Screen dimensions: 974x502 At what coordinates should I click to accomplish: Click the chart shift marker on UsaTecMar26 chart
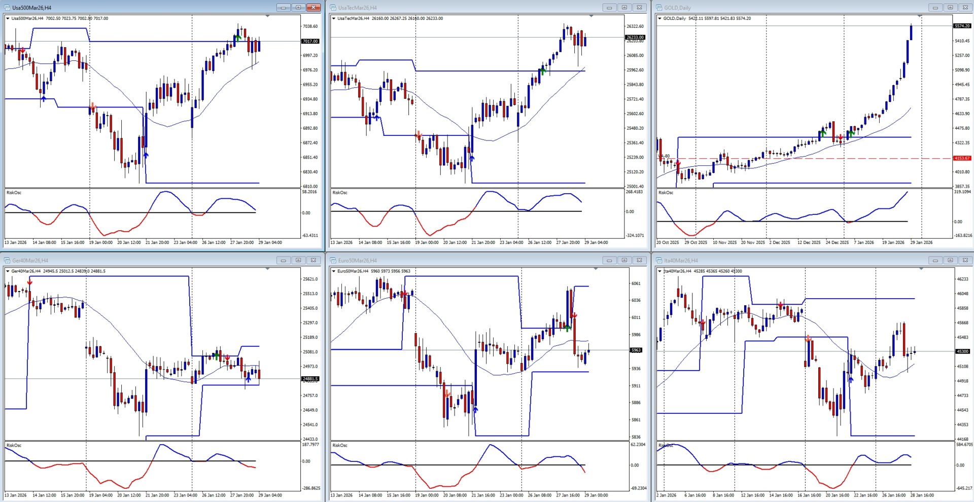pos(591,17)
